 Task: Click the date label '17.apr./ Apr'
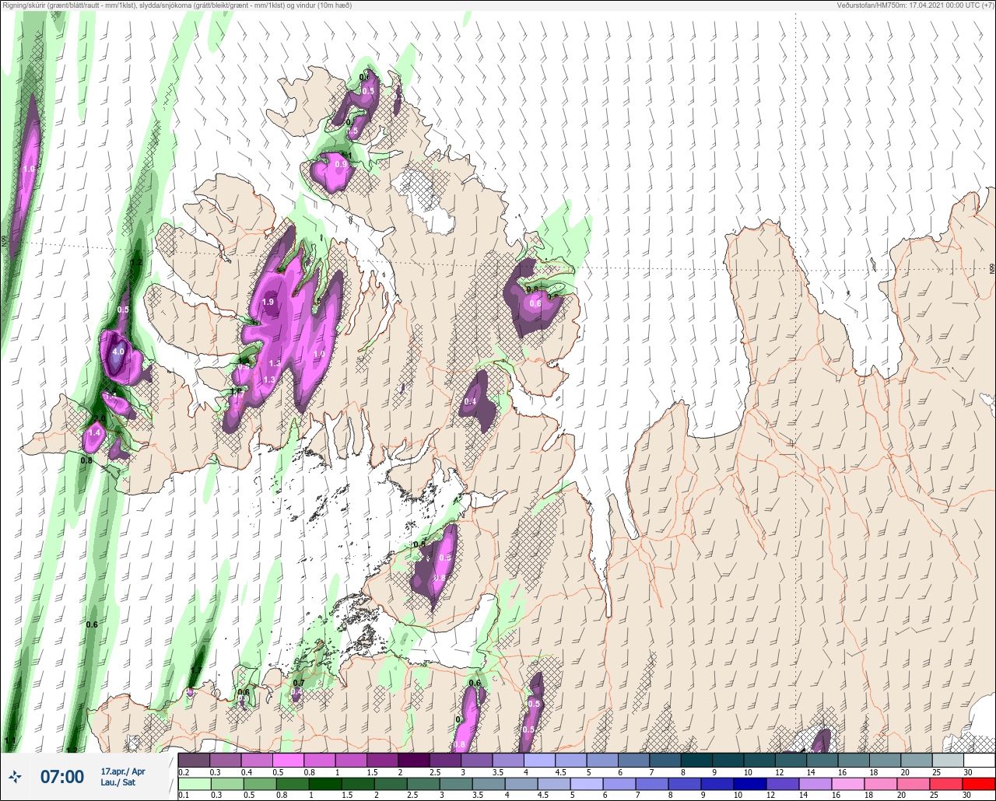123,771
